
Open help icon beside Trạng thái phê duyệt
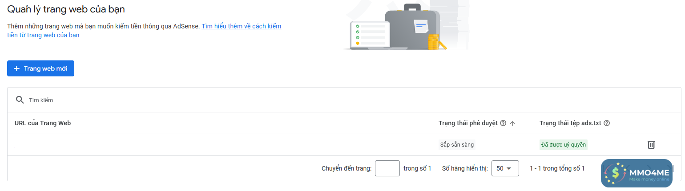(503, 123)
